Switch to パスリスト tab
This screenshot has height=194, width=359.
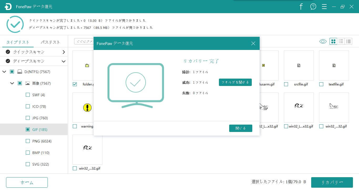pyautogui.click(x=50, y=42)
